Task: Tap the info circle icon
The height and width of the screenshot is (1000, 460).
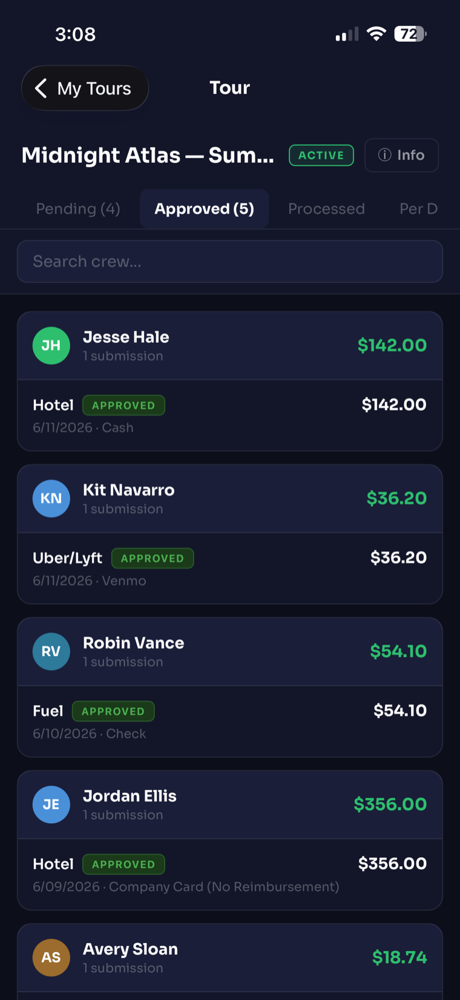Action: pyautogui.click(x=384, y=155)
